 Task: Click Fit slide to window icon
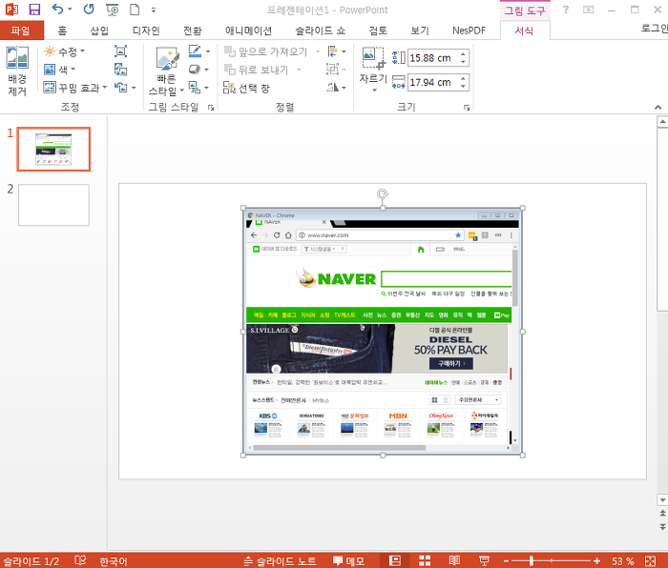pyautogui.click(x=651, y=561)
